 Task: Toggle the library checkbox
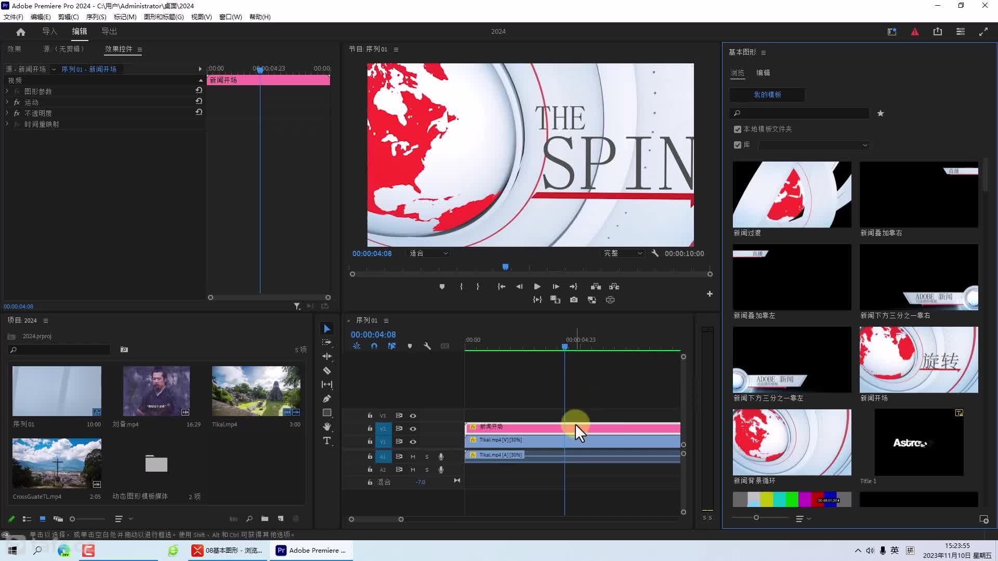tap(737, 145)
